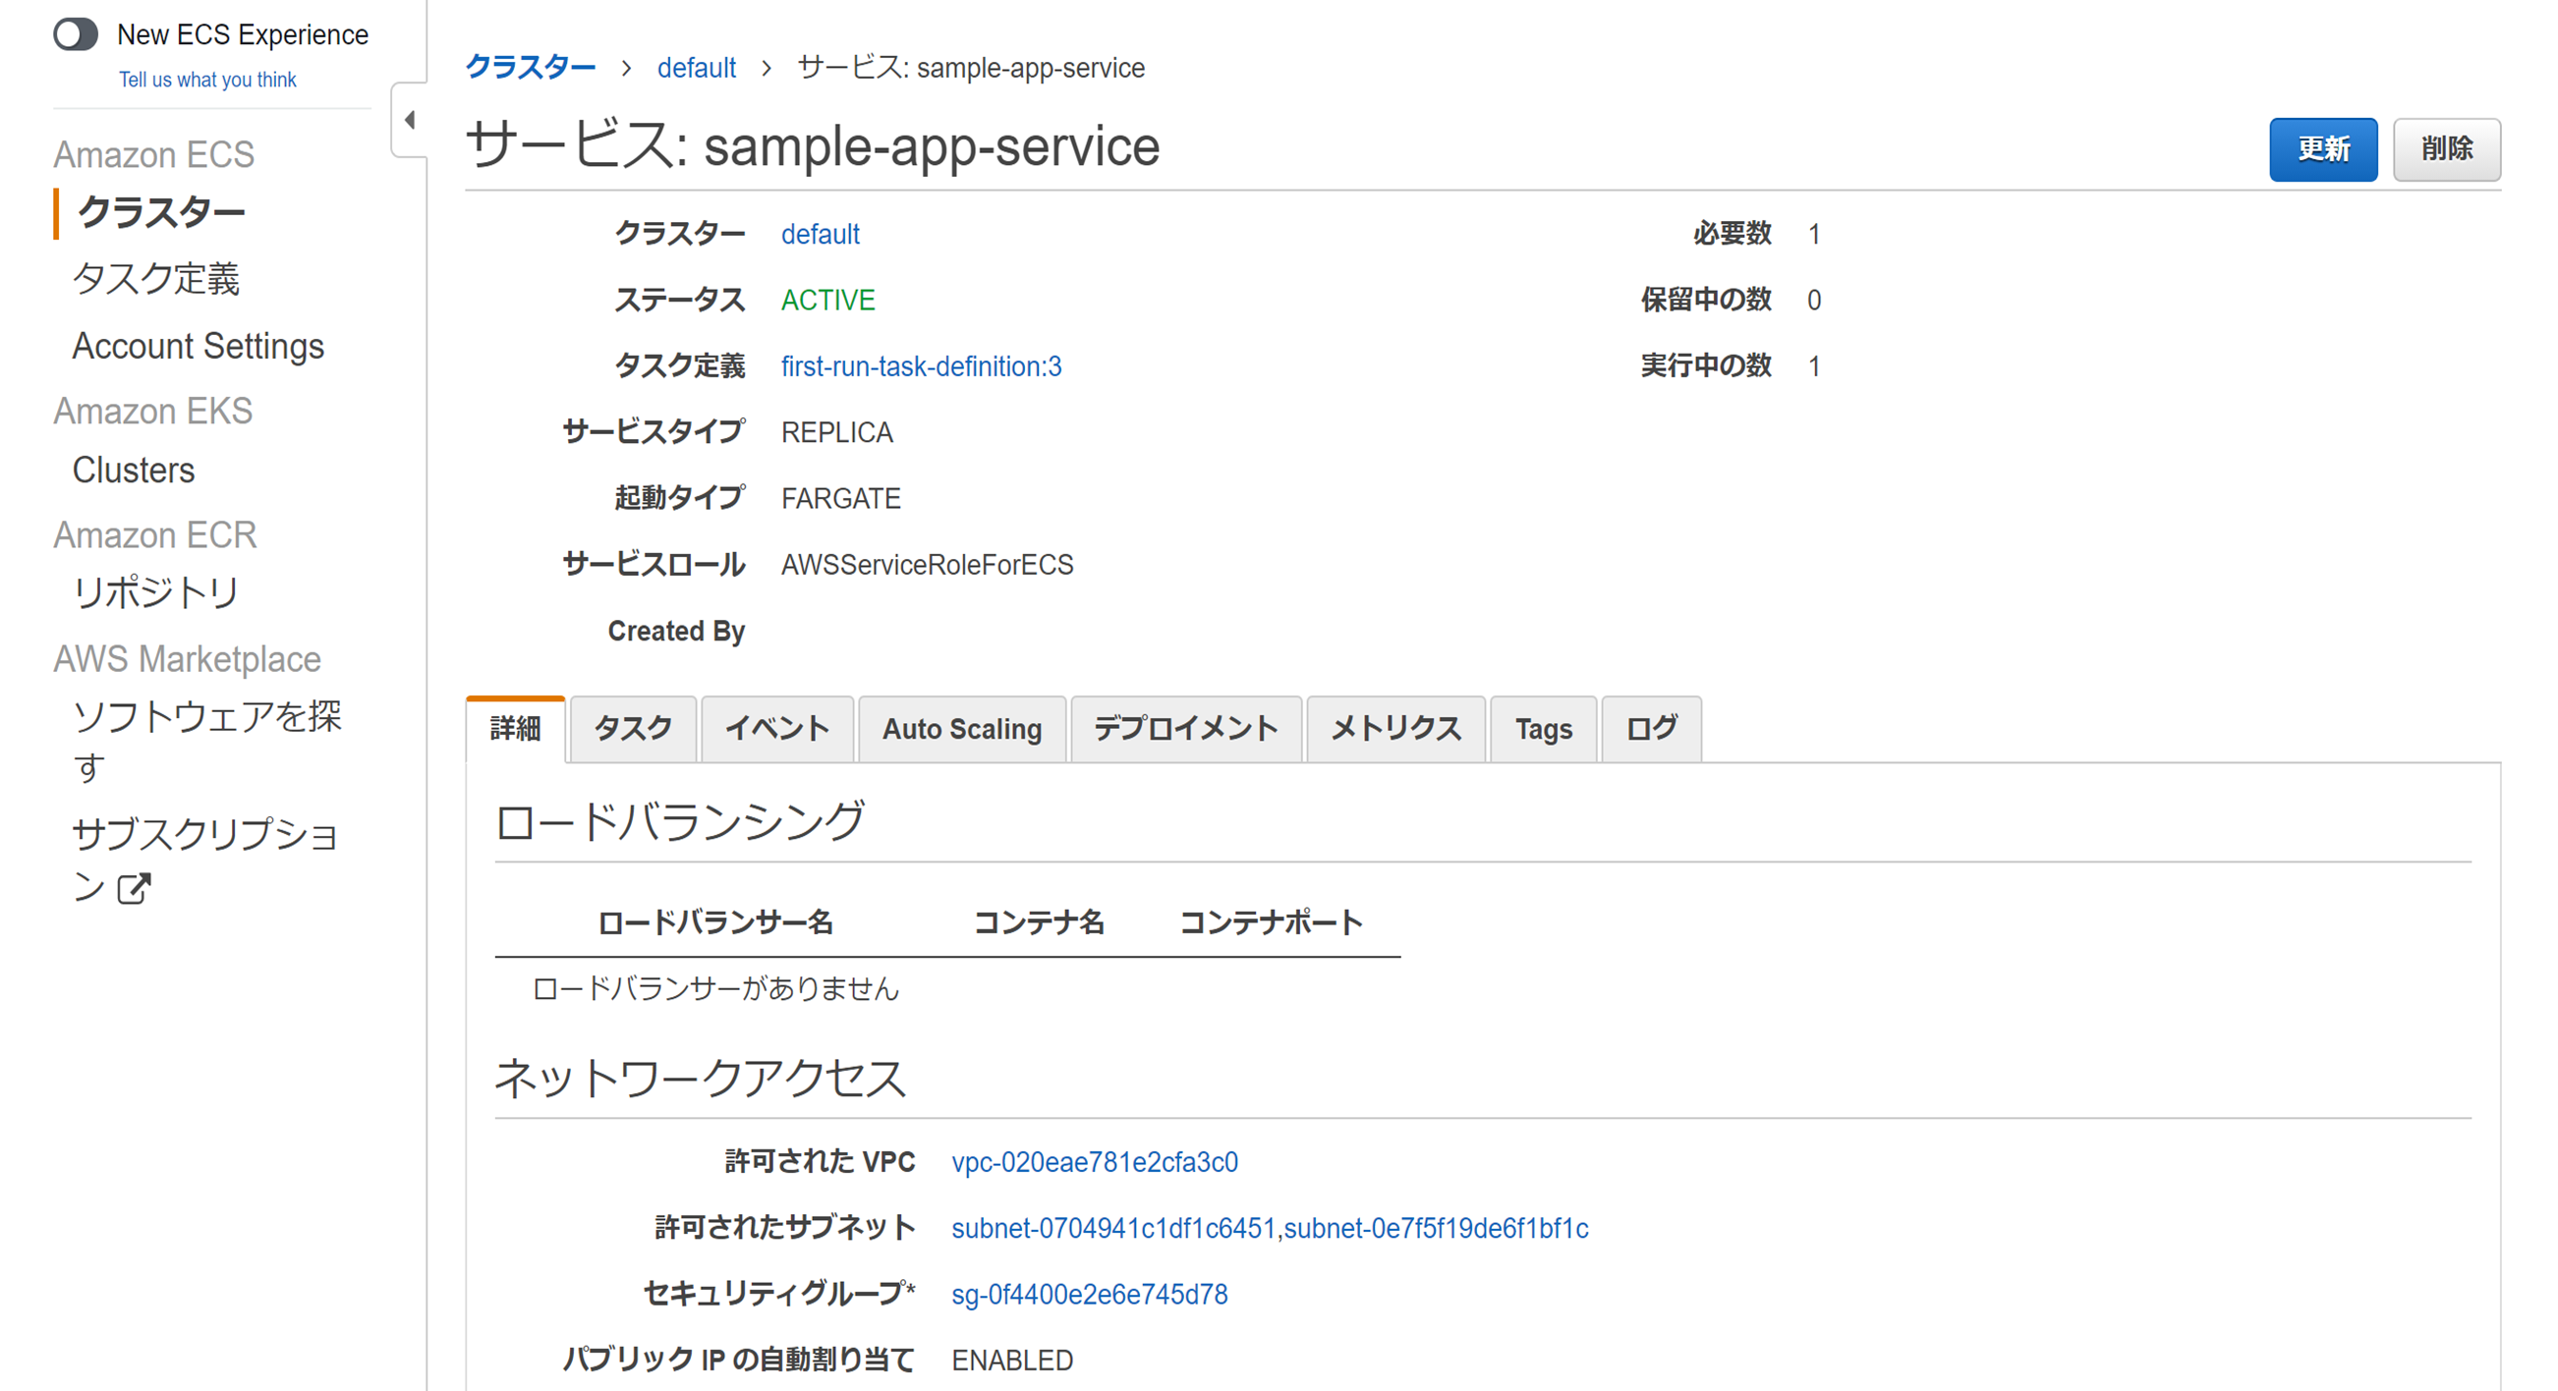Open the vpc-020eae781e2cfa3c0 link
The width and height of the screenshot is (2558, 1391).
coord(1095,1162)
